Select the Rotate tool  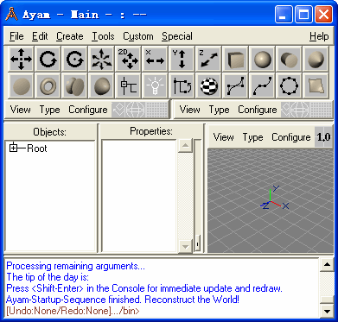48,59
